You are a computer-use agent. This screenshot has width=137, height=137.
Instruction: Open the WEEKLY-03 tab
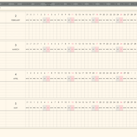[92, 4]
